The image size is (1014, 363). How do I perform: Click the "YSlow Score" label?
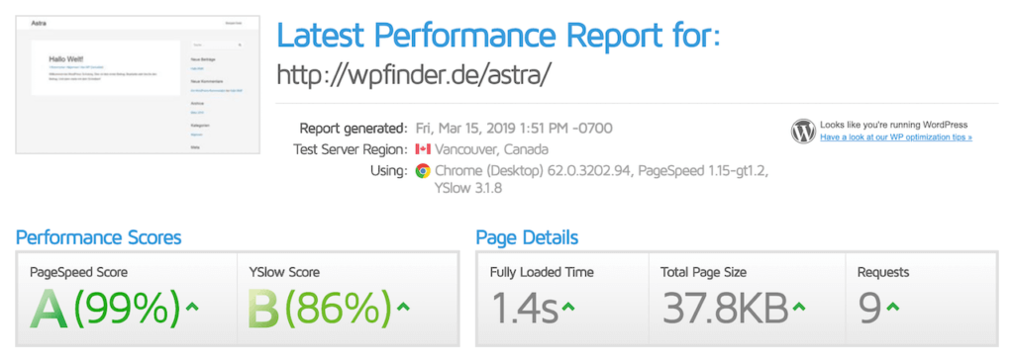[284, 273]
